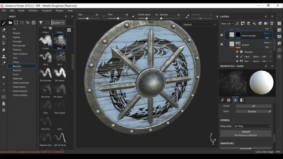Open the Edit menu
Viewport: 283px width, 159px height.
pyautogui.click(x=12, y=11)
